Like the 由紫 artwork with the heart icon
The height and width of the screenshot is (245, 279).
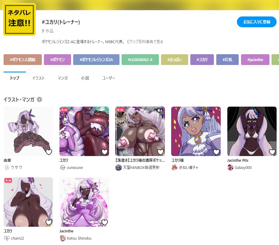point(49,152)
